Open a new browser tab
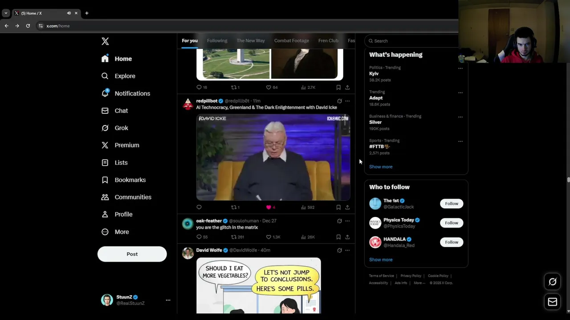 [x=86, y=13]
